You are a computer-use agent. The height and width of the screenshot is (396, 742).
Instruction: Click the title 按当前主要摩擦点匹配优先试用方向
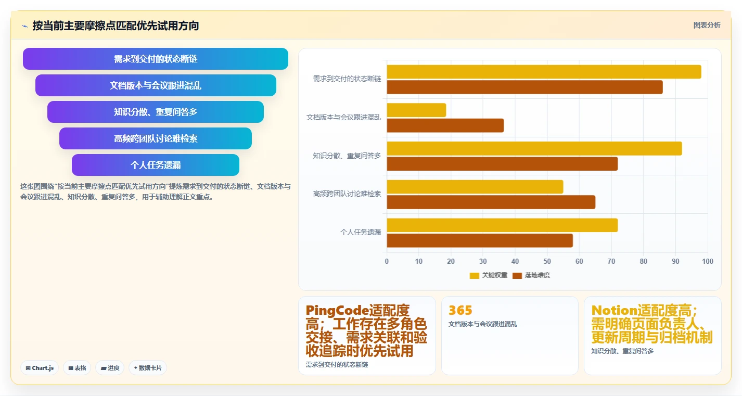click(116, 25)
